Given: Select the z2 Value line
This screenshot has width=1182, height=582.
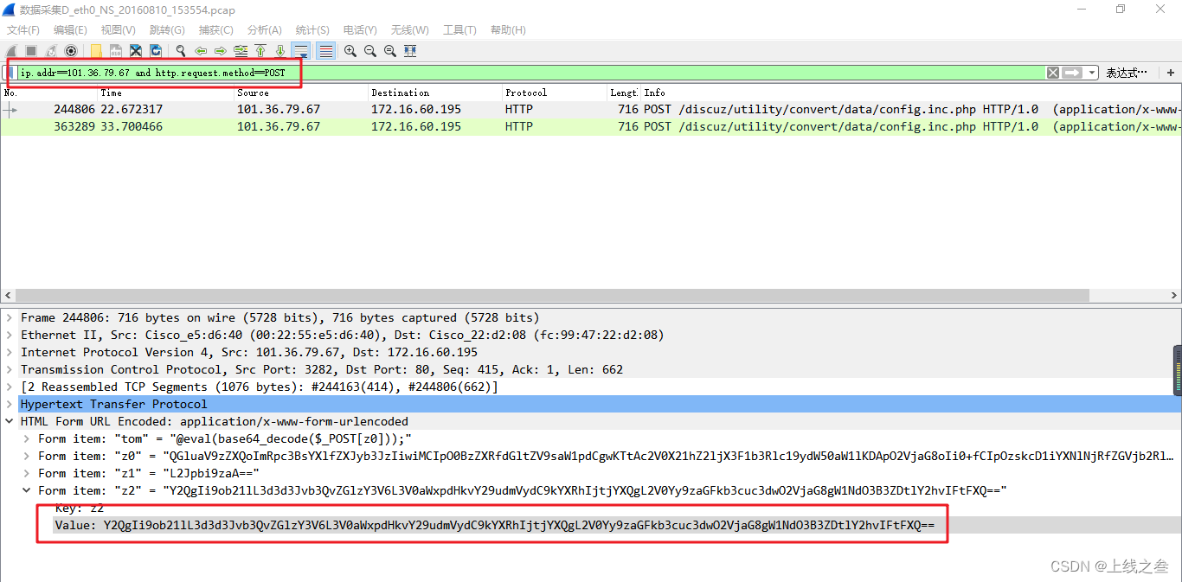Looking at the screenshot, I should (494, 525).
